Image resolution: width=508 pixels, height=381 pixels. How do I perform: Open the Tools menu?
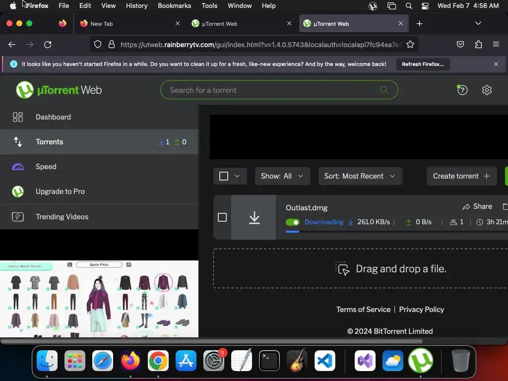[x=209, y=5]
